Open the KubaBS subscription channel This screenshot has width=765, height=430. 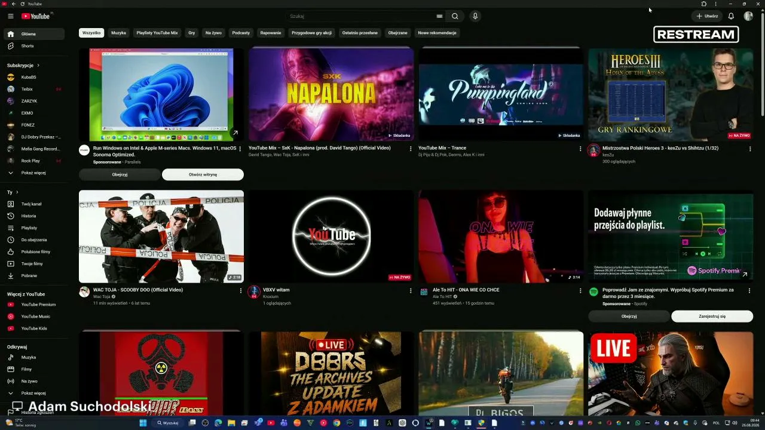point(34,77)
